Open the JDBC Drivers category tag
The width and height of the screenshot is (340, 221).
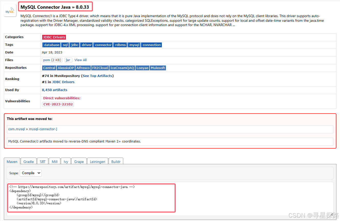54,37
